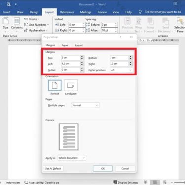Adjust the Indent Left stepper arrows
The height and width of the screenshot is (185, 185).
click(83, 25)
